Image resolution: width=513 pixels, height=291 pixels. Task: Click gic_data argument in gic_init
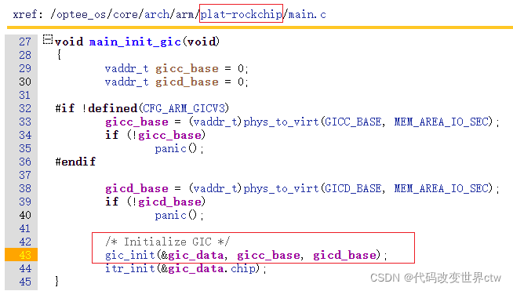196,256
